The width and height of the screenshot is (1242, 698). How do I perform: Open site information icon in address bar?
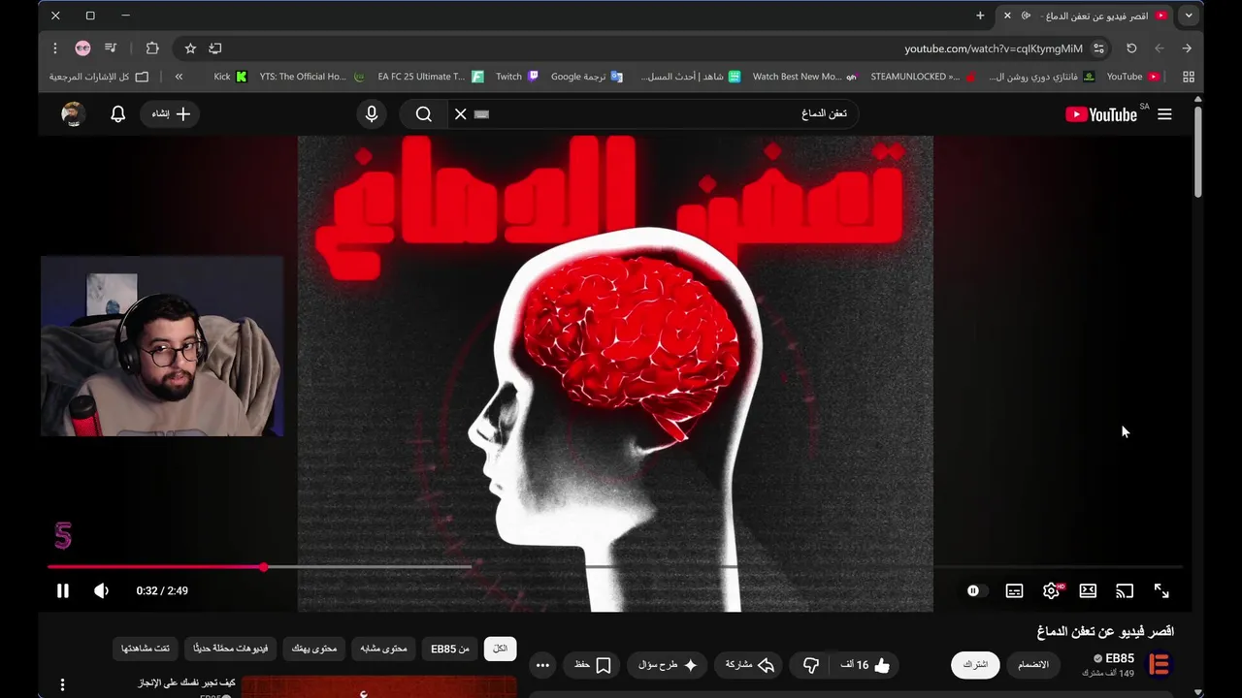pos(1098,48)
